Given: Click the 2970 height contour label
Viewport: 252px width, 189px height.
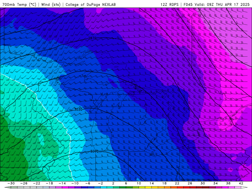Looking at the screenshot, I should [92, 38].
